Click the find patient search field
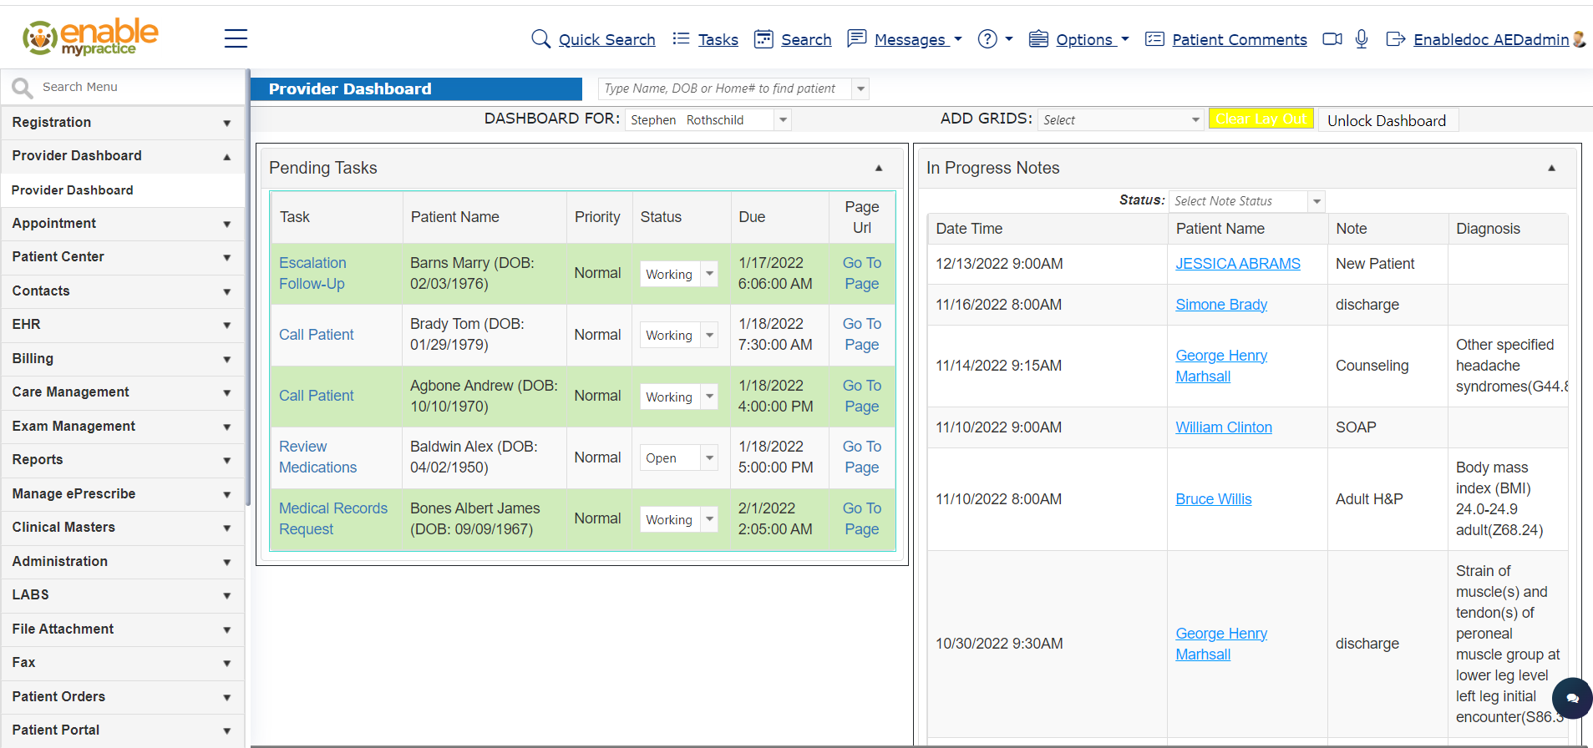Screen dimensions: 1593x748 [x=723, y=88]
